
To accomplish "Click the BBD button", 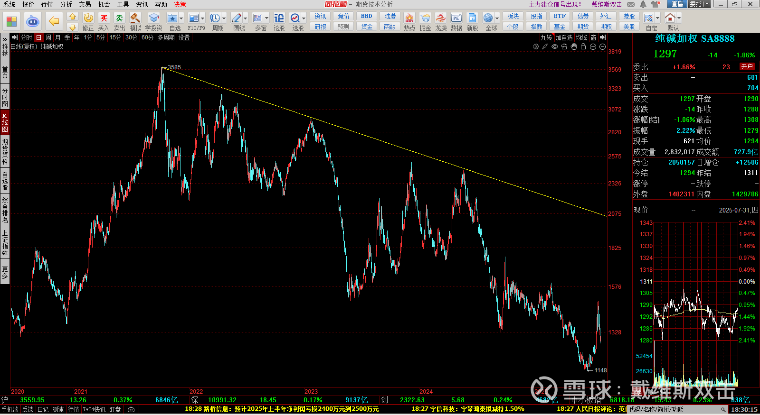I will coord(367,17).
